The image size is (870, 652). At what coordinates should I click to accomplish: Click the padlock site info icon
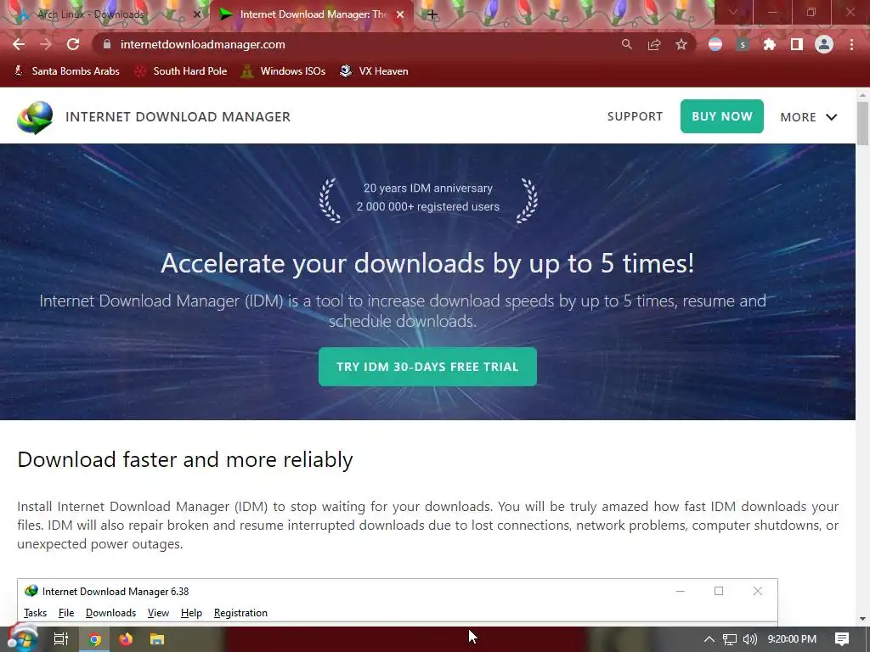point(107,44)
